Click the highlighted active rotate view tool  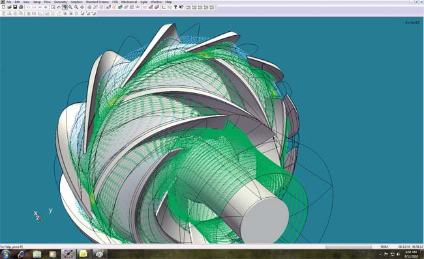tap(65, 7)
